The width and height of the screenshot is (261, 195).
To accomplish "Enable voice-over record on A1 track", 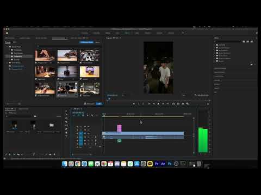I will pyautogui.click(x=96, y=137).
